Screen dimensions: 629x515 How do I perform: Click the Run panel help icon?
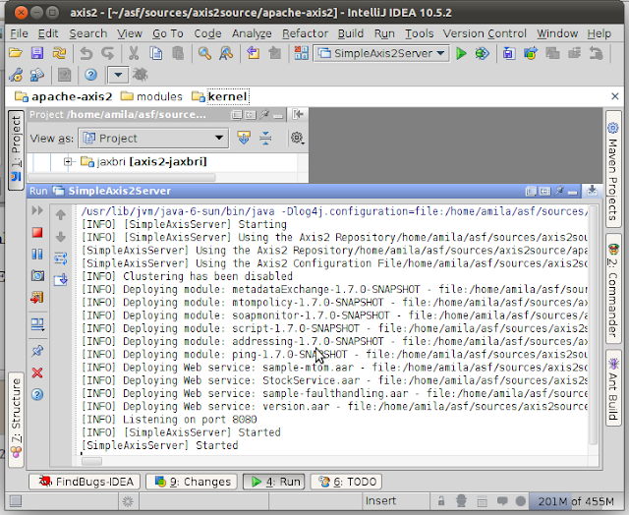(x=37, y=395)
